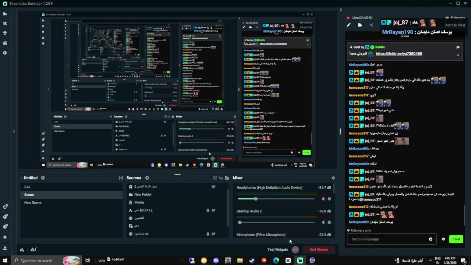This screenshot has width=471, height=265.
Task: Click Test Widgets
Action: (x=277, y=250)
